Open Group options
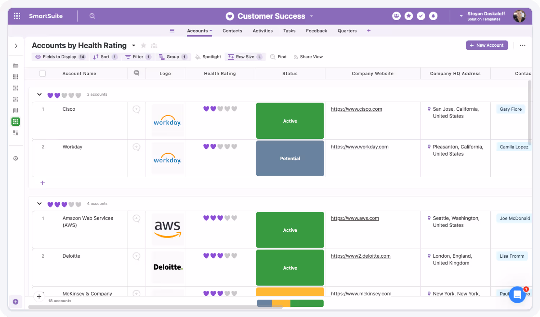540x317 pixels. 173,57
